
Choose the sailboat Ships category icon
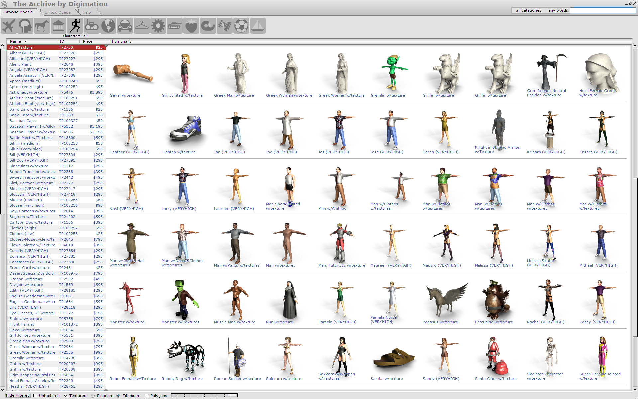(258, 26)
